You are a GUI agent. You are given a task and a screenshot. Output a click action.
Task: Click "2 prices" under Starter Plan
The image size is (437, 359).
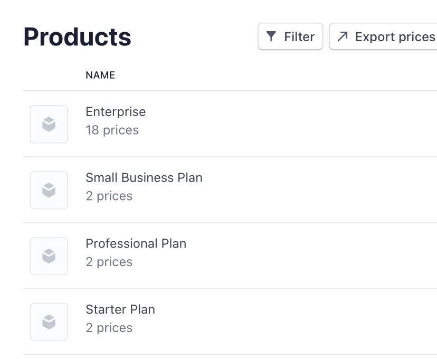point(109,328)
